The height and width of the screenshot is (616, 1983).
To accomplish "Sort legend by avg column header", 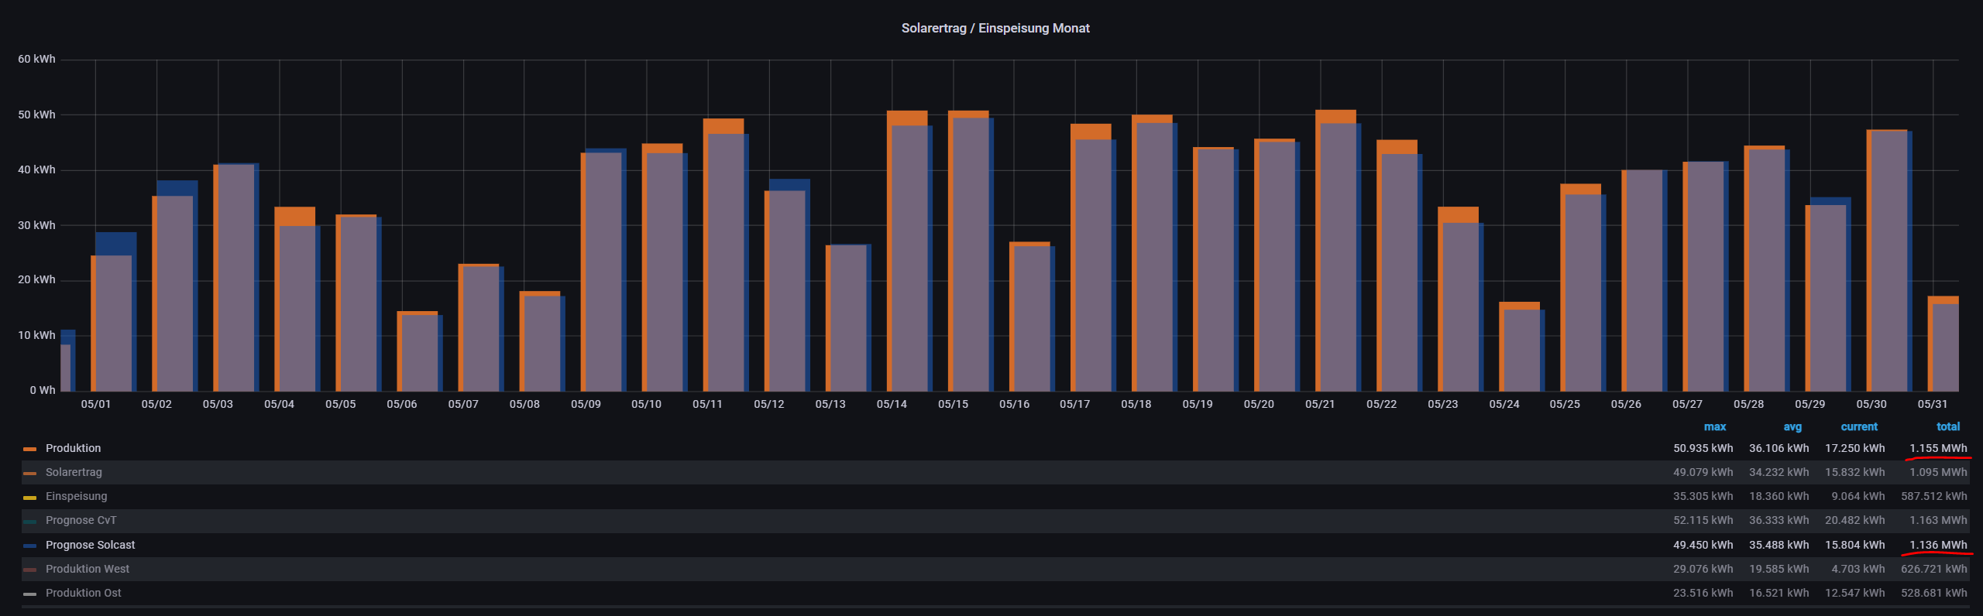I will tap(1792, 426).
